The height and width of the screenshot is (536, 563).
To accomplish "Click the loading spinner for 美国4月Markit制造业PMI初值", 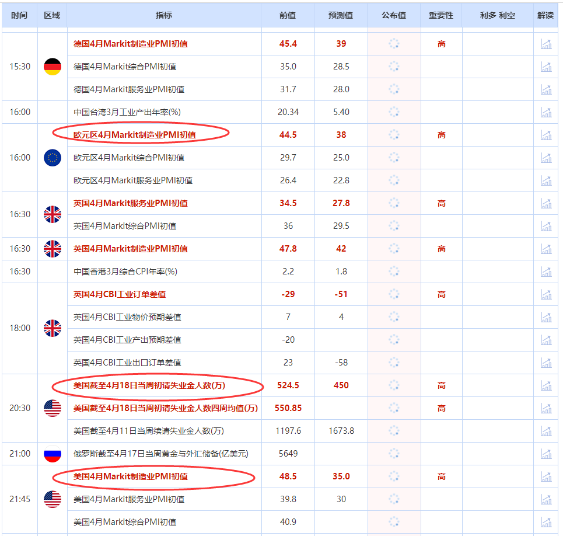I will pyautogui.click(x=394, y=476).
